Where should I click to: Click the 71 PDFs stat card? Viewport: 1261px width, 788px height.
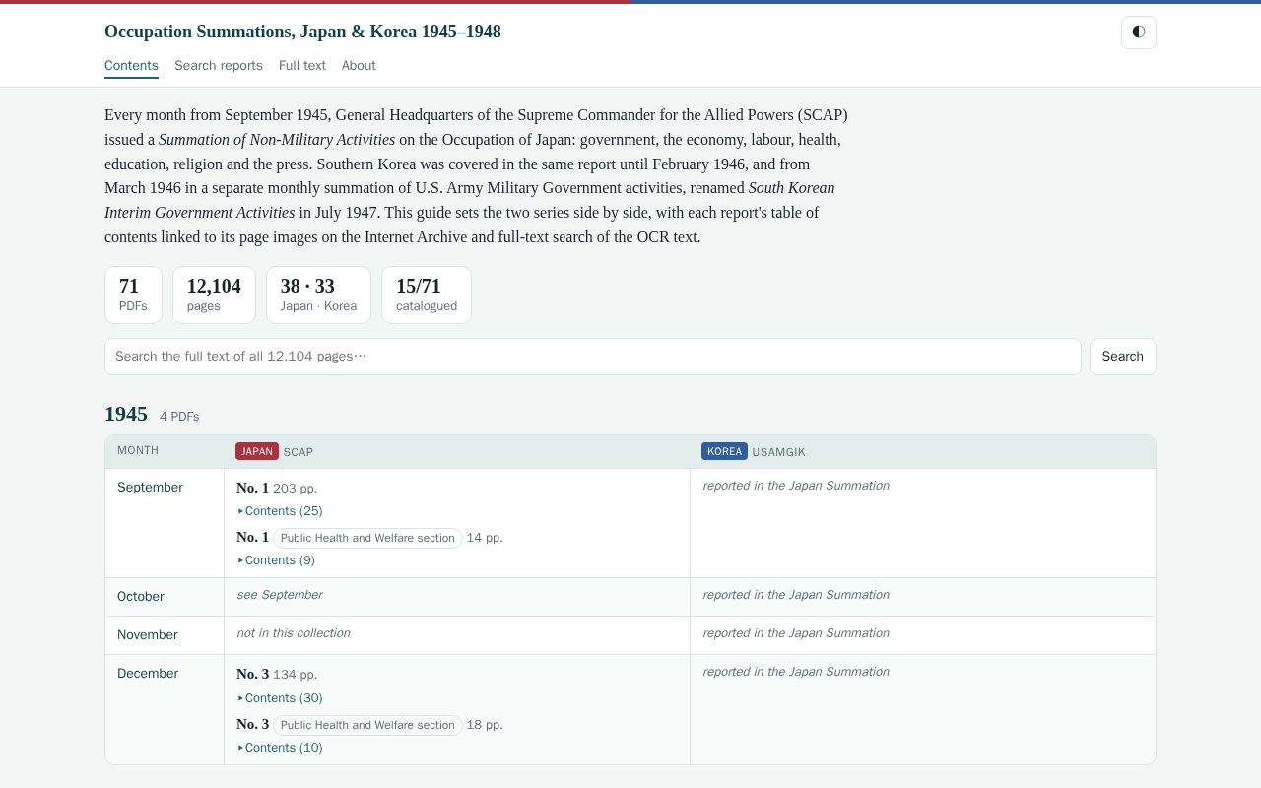click(x=133, y=295)
